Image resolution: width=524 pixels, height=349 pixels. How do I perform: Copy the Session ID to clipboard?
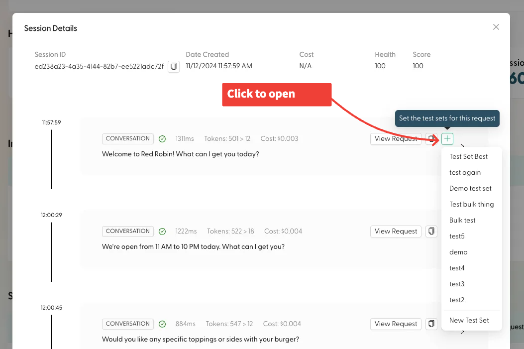(x=173, y=66)
